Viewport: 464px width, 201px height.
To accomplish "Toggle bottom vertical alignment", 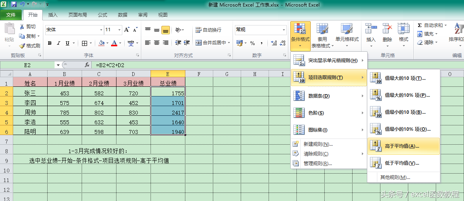I will 166,30.
